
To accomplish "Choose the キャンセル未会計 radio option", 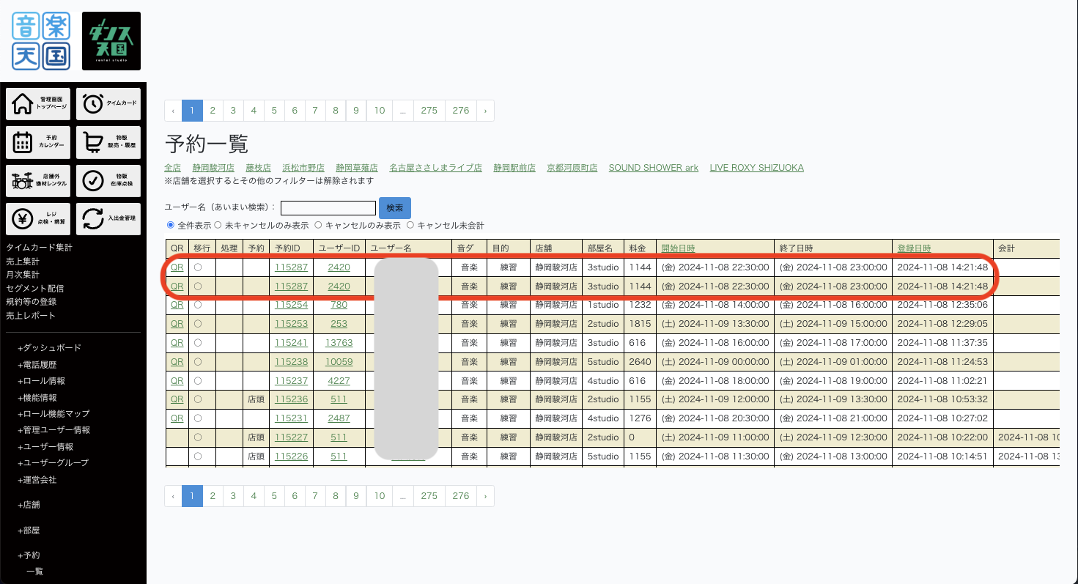I will (x=410, y=225).
